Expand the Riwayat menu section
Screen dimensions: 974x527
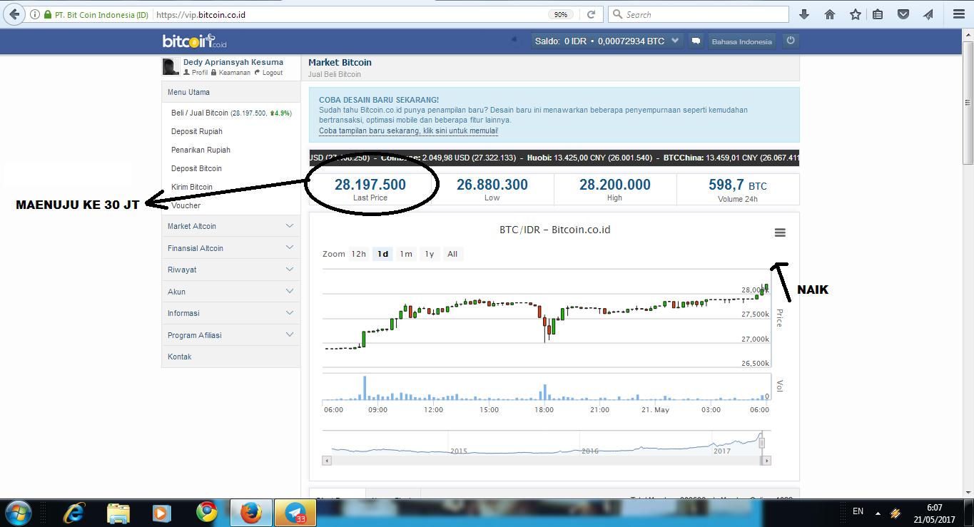tap(230, 270)
